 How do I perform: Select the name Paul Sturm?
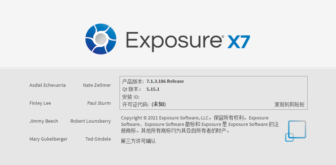99,103
